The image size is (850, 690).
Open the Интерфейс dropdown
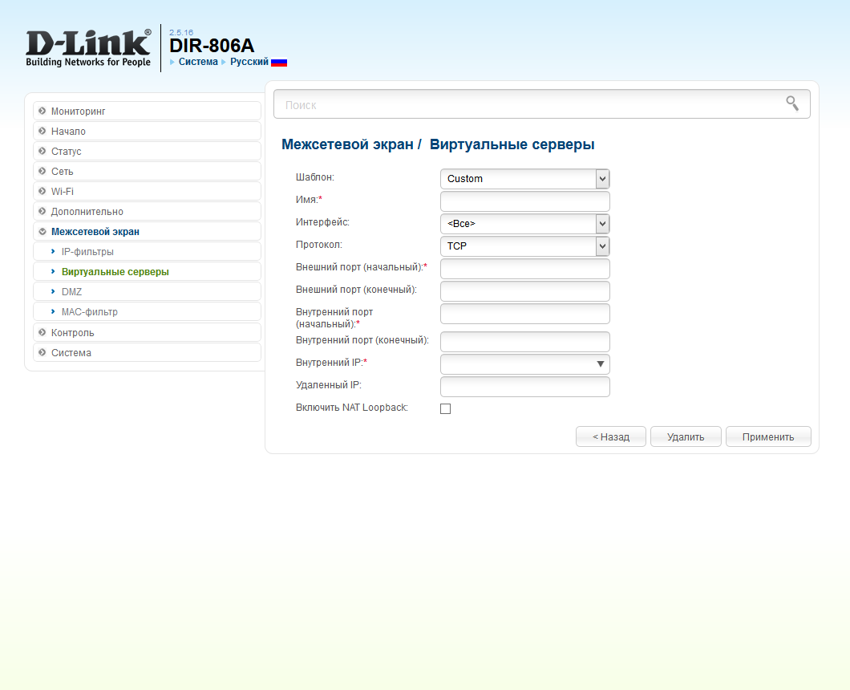point(524,224)
